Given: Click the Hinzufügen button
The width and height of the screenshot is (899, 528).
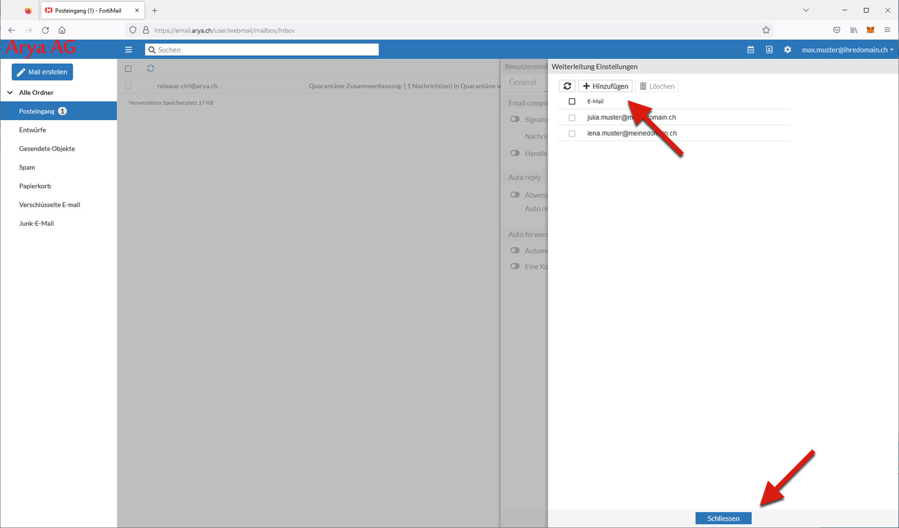Looking at the screenshot, I should (x=605, y=86).
